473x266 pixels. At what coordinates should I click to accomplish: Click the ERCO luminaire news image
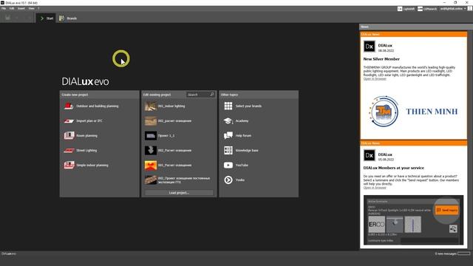(414, 220)
